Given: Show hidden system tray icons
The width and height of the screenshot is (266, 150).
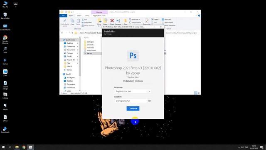Looking at the screenshot, I should 239,147.
